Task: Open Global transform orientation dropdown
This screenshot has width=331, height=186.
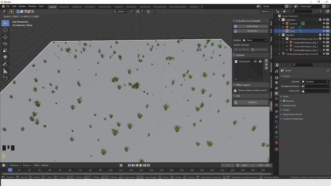Action: tap(121, 11)
